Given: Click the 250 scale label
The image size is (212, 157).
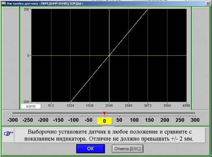Looking at the screenshot, I should click(x=180, y=120).
